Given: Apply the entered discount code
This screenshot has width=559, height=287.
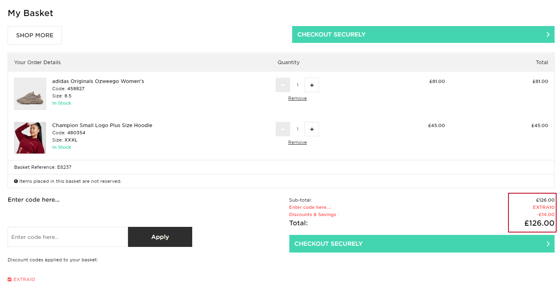Looking at the screenshot, I should (x=160, y=236).
